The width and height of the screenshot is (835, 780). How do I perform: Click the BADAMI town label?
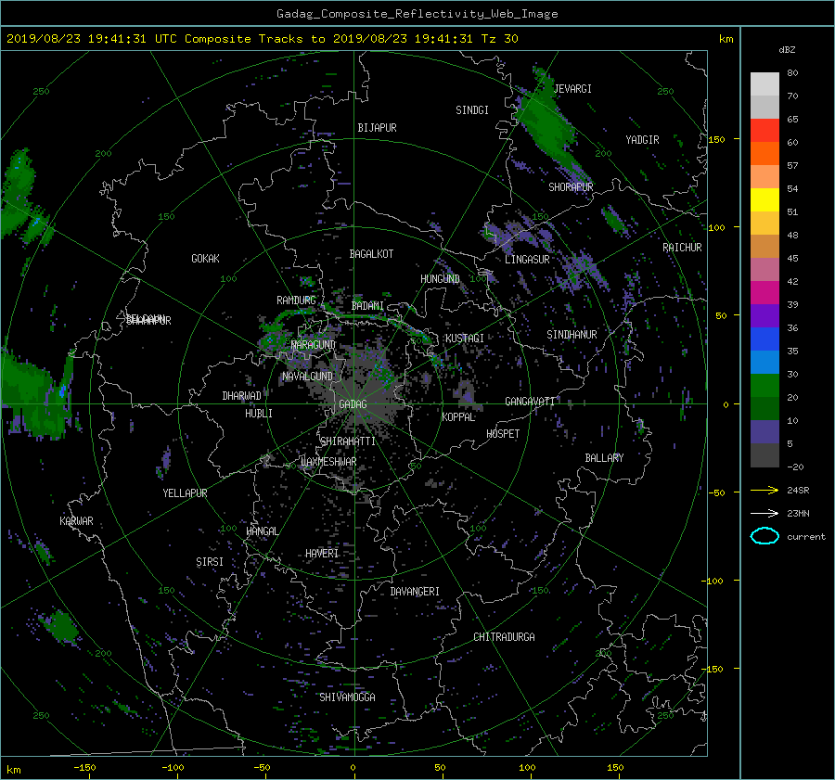tap(367, 306)
